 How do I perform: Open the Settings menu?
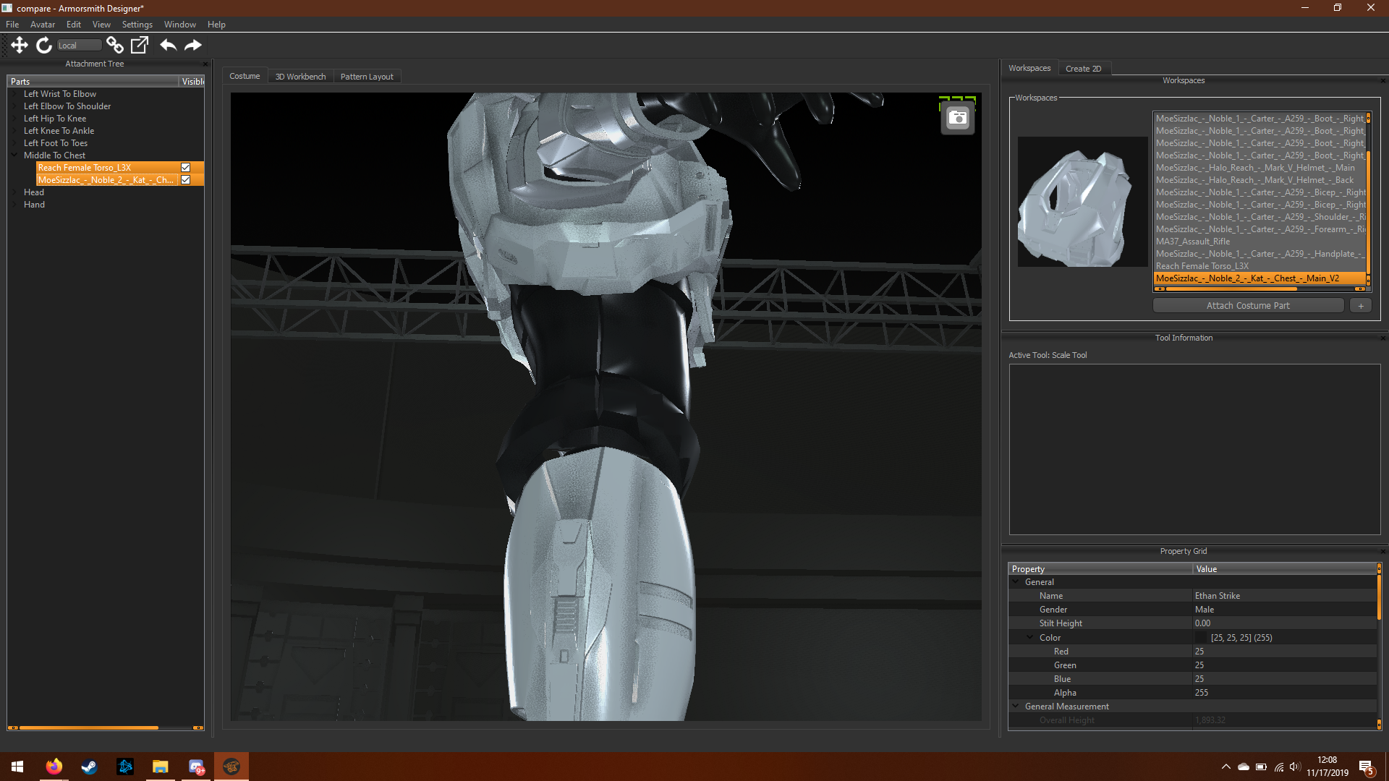click(x=137, y=25)
